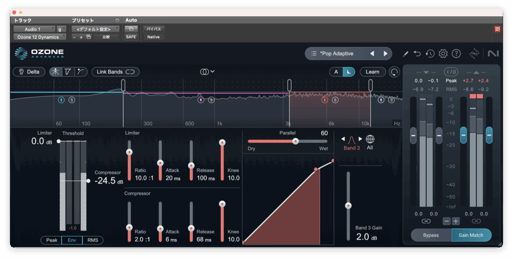Open the Ozone settings gear icon

pyautogui.click(x=443, y=53)
